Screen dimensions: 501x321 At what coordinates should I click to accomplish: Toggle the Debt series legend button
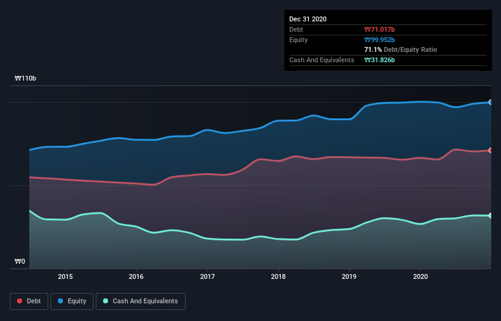[x=29, y=301]
